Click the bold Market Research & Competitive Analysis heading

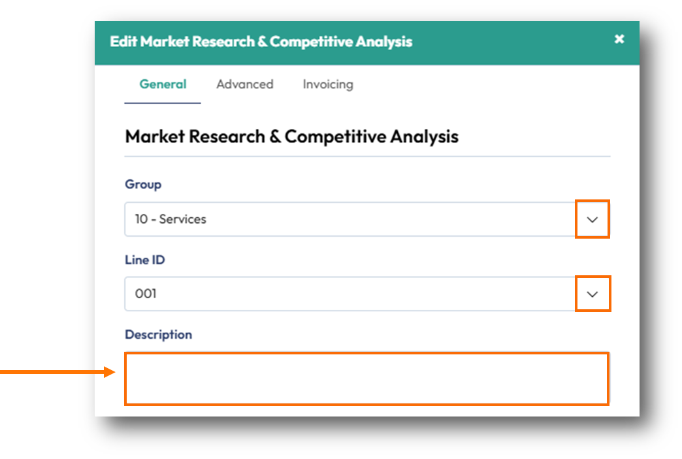point(292,137)
